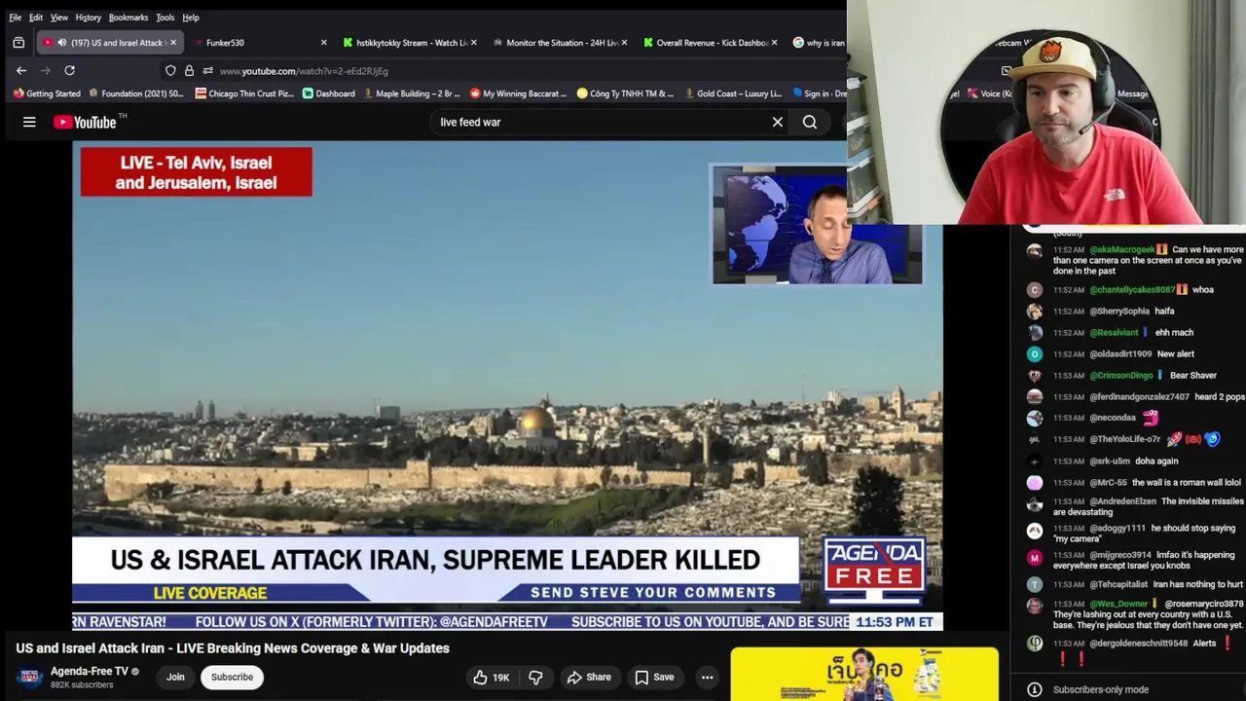Open the Tools menu

(165, 18)
